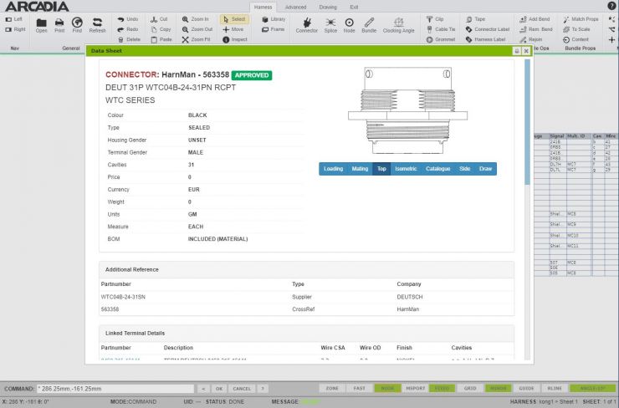This screenshot has height=408, width=619.
Task: Select the Grommet tool
Action: point(441,39)
